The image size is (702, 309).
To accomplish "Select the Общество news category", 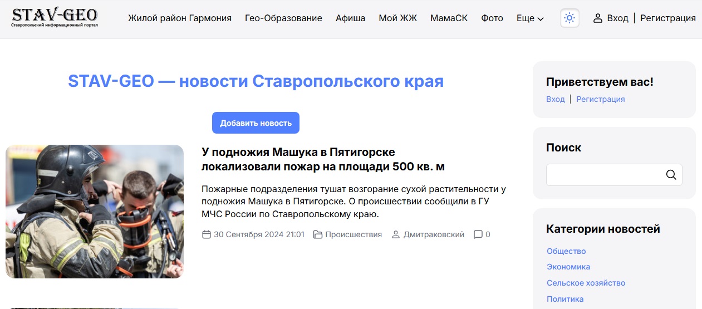I will click(x=566, y=251).
